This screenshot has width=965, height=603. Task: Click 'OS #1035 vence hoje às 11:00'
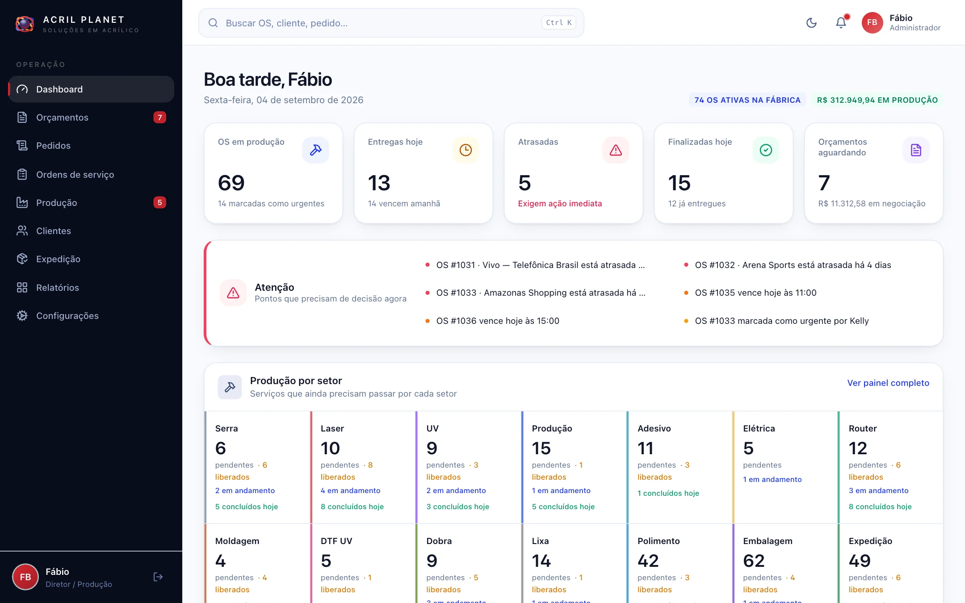tap(755, 293)
